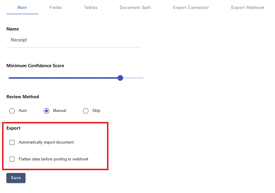Screen dimensions: 275x193
Task: Check 'Flatten data before posting to webhook'
Action: [x=12, y=159]
